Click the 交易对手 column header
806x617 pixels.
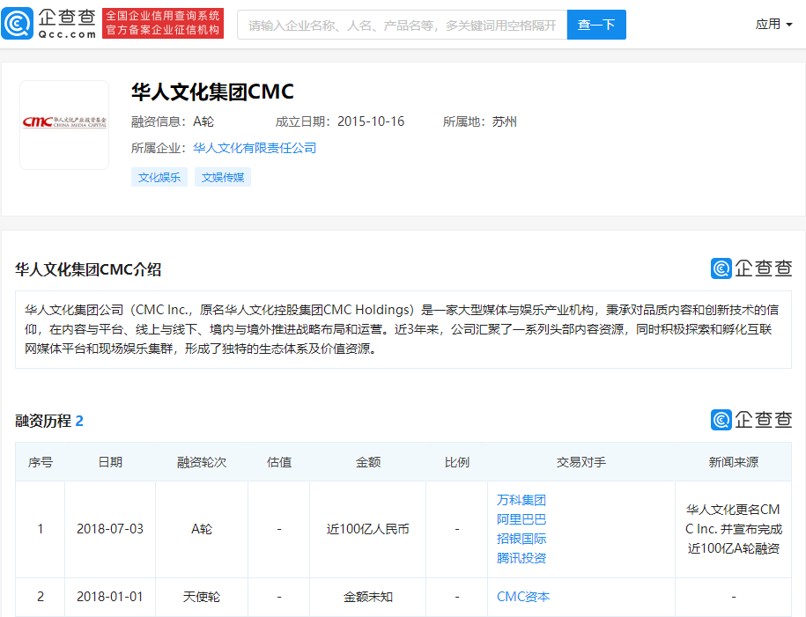(x=581, y=462)
